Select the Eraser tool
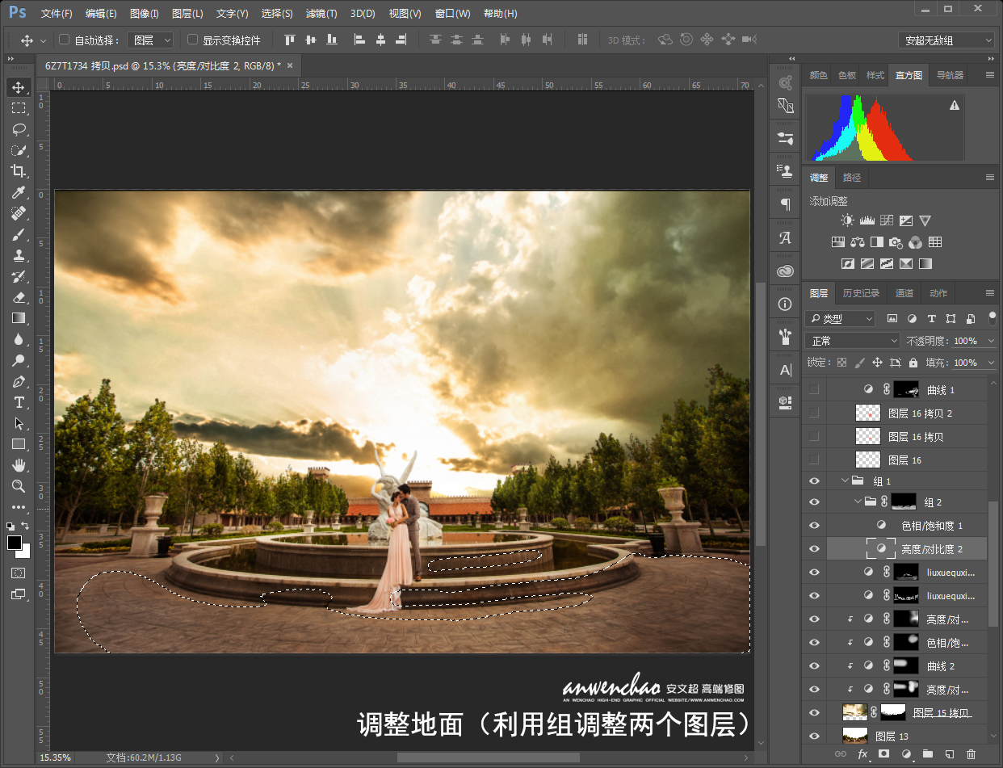 point(18,297)
